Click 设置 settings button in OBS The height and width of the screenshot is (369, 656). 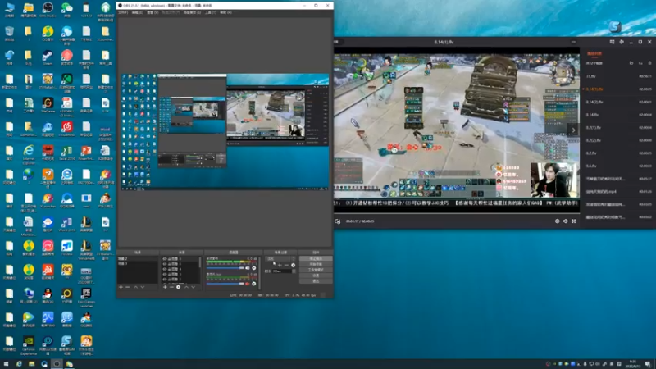pyautogui.click(x=316, y=276)
